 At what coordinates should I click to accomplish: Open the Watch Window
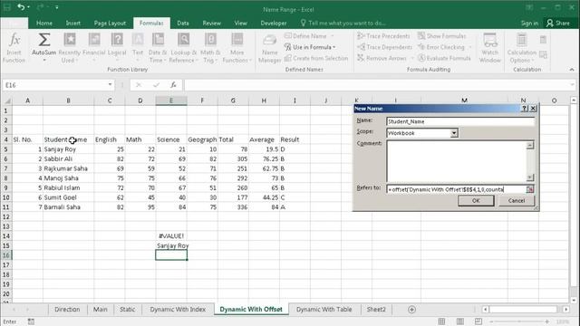click(490, 48)
